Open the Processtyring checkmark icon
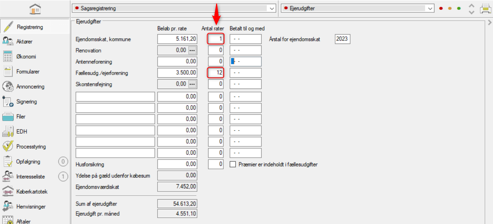The image size is (493, 224). click(x=8, y=147)
